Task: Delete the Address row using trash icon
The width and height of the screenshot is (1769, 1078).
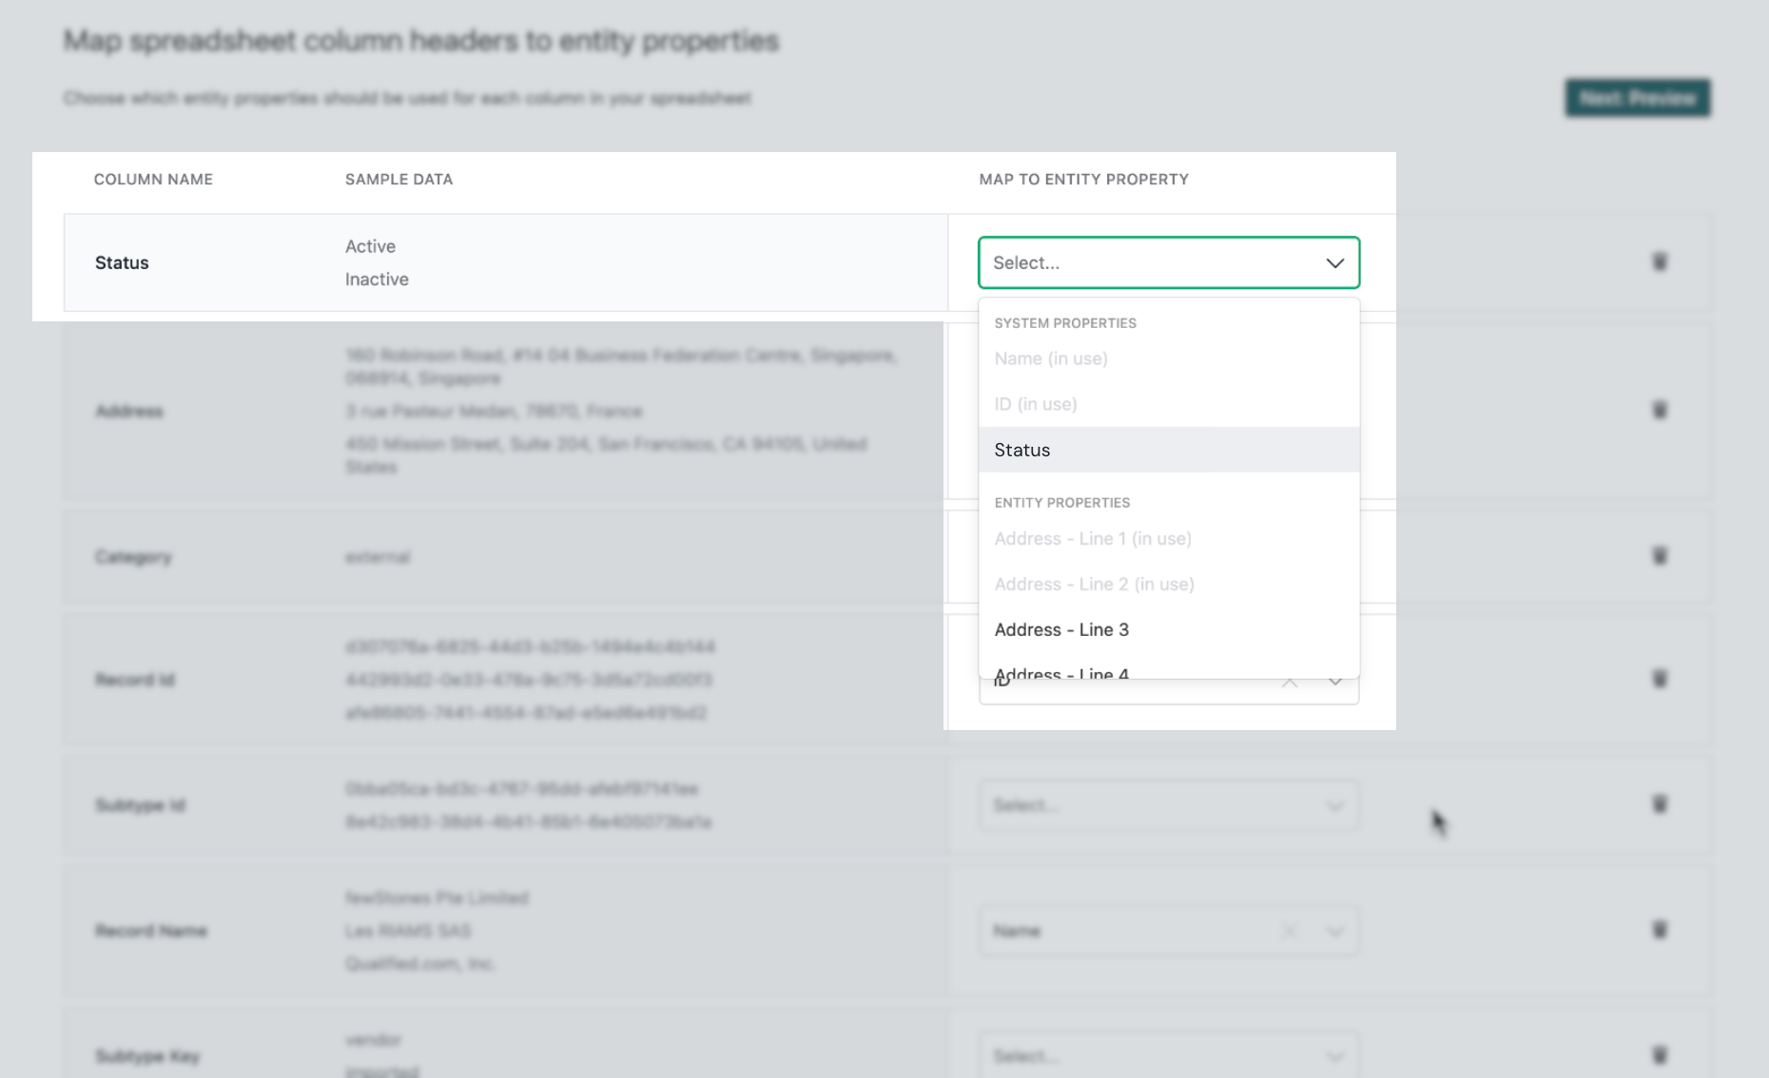Action: [1660, 410]
